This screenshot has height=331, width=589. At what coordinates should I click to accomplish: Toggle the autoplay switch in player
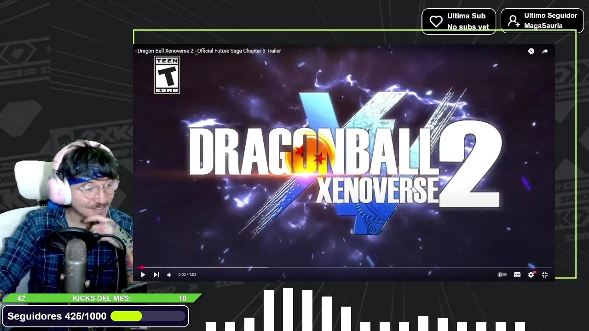502,274
